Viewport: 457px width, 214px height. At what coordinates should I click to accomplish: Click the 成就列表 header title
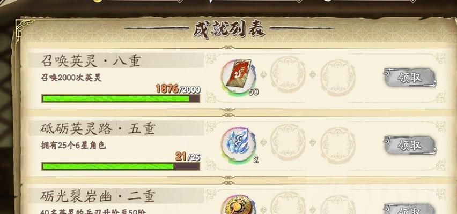coord(229,29)
